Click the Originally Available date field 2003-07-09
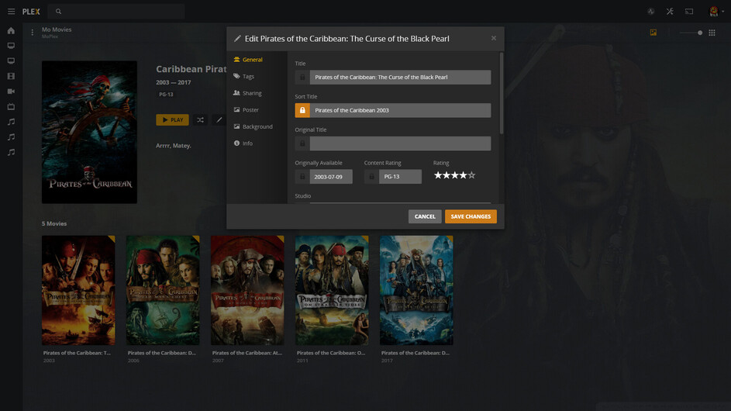Image resolution: width=731 pixels, height=411 pixels. (331, 177)
